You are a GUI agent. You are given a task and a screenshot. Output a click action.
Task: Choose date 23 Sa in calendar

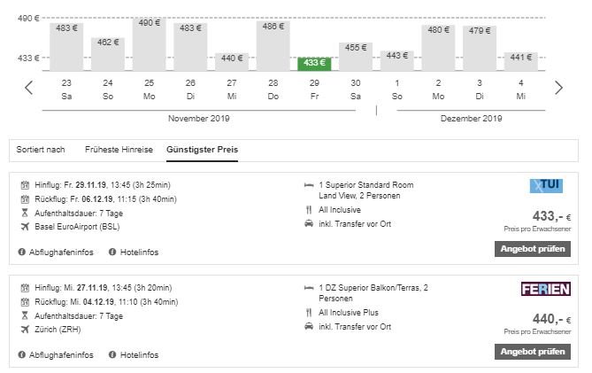[66, 89]
